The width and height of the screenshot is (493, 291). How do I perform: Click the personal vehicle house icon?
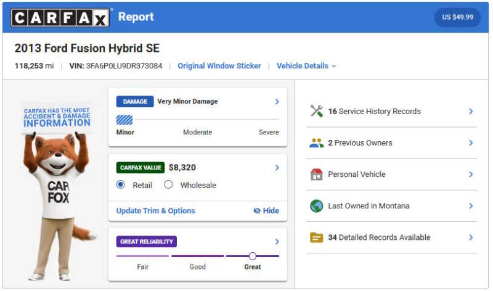click(316, 174)
